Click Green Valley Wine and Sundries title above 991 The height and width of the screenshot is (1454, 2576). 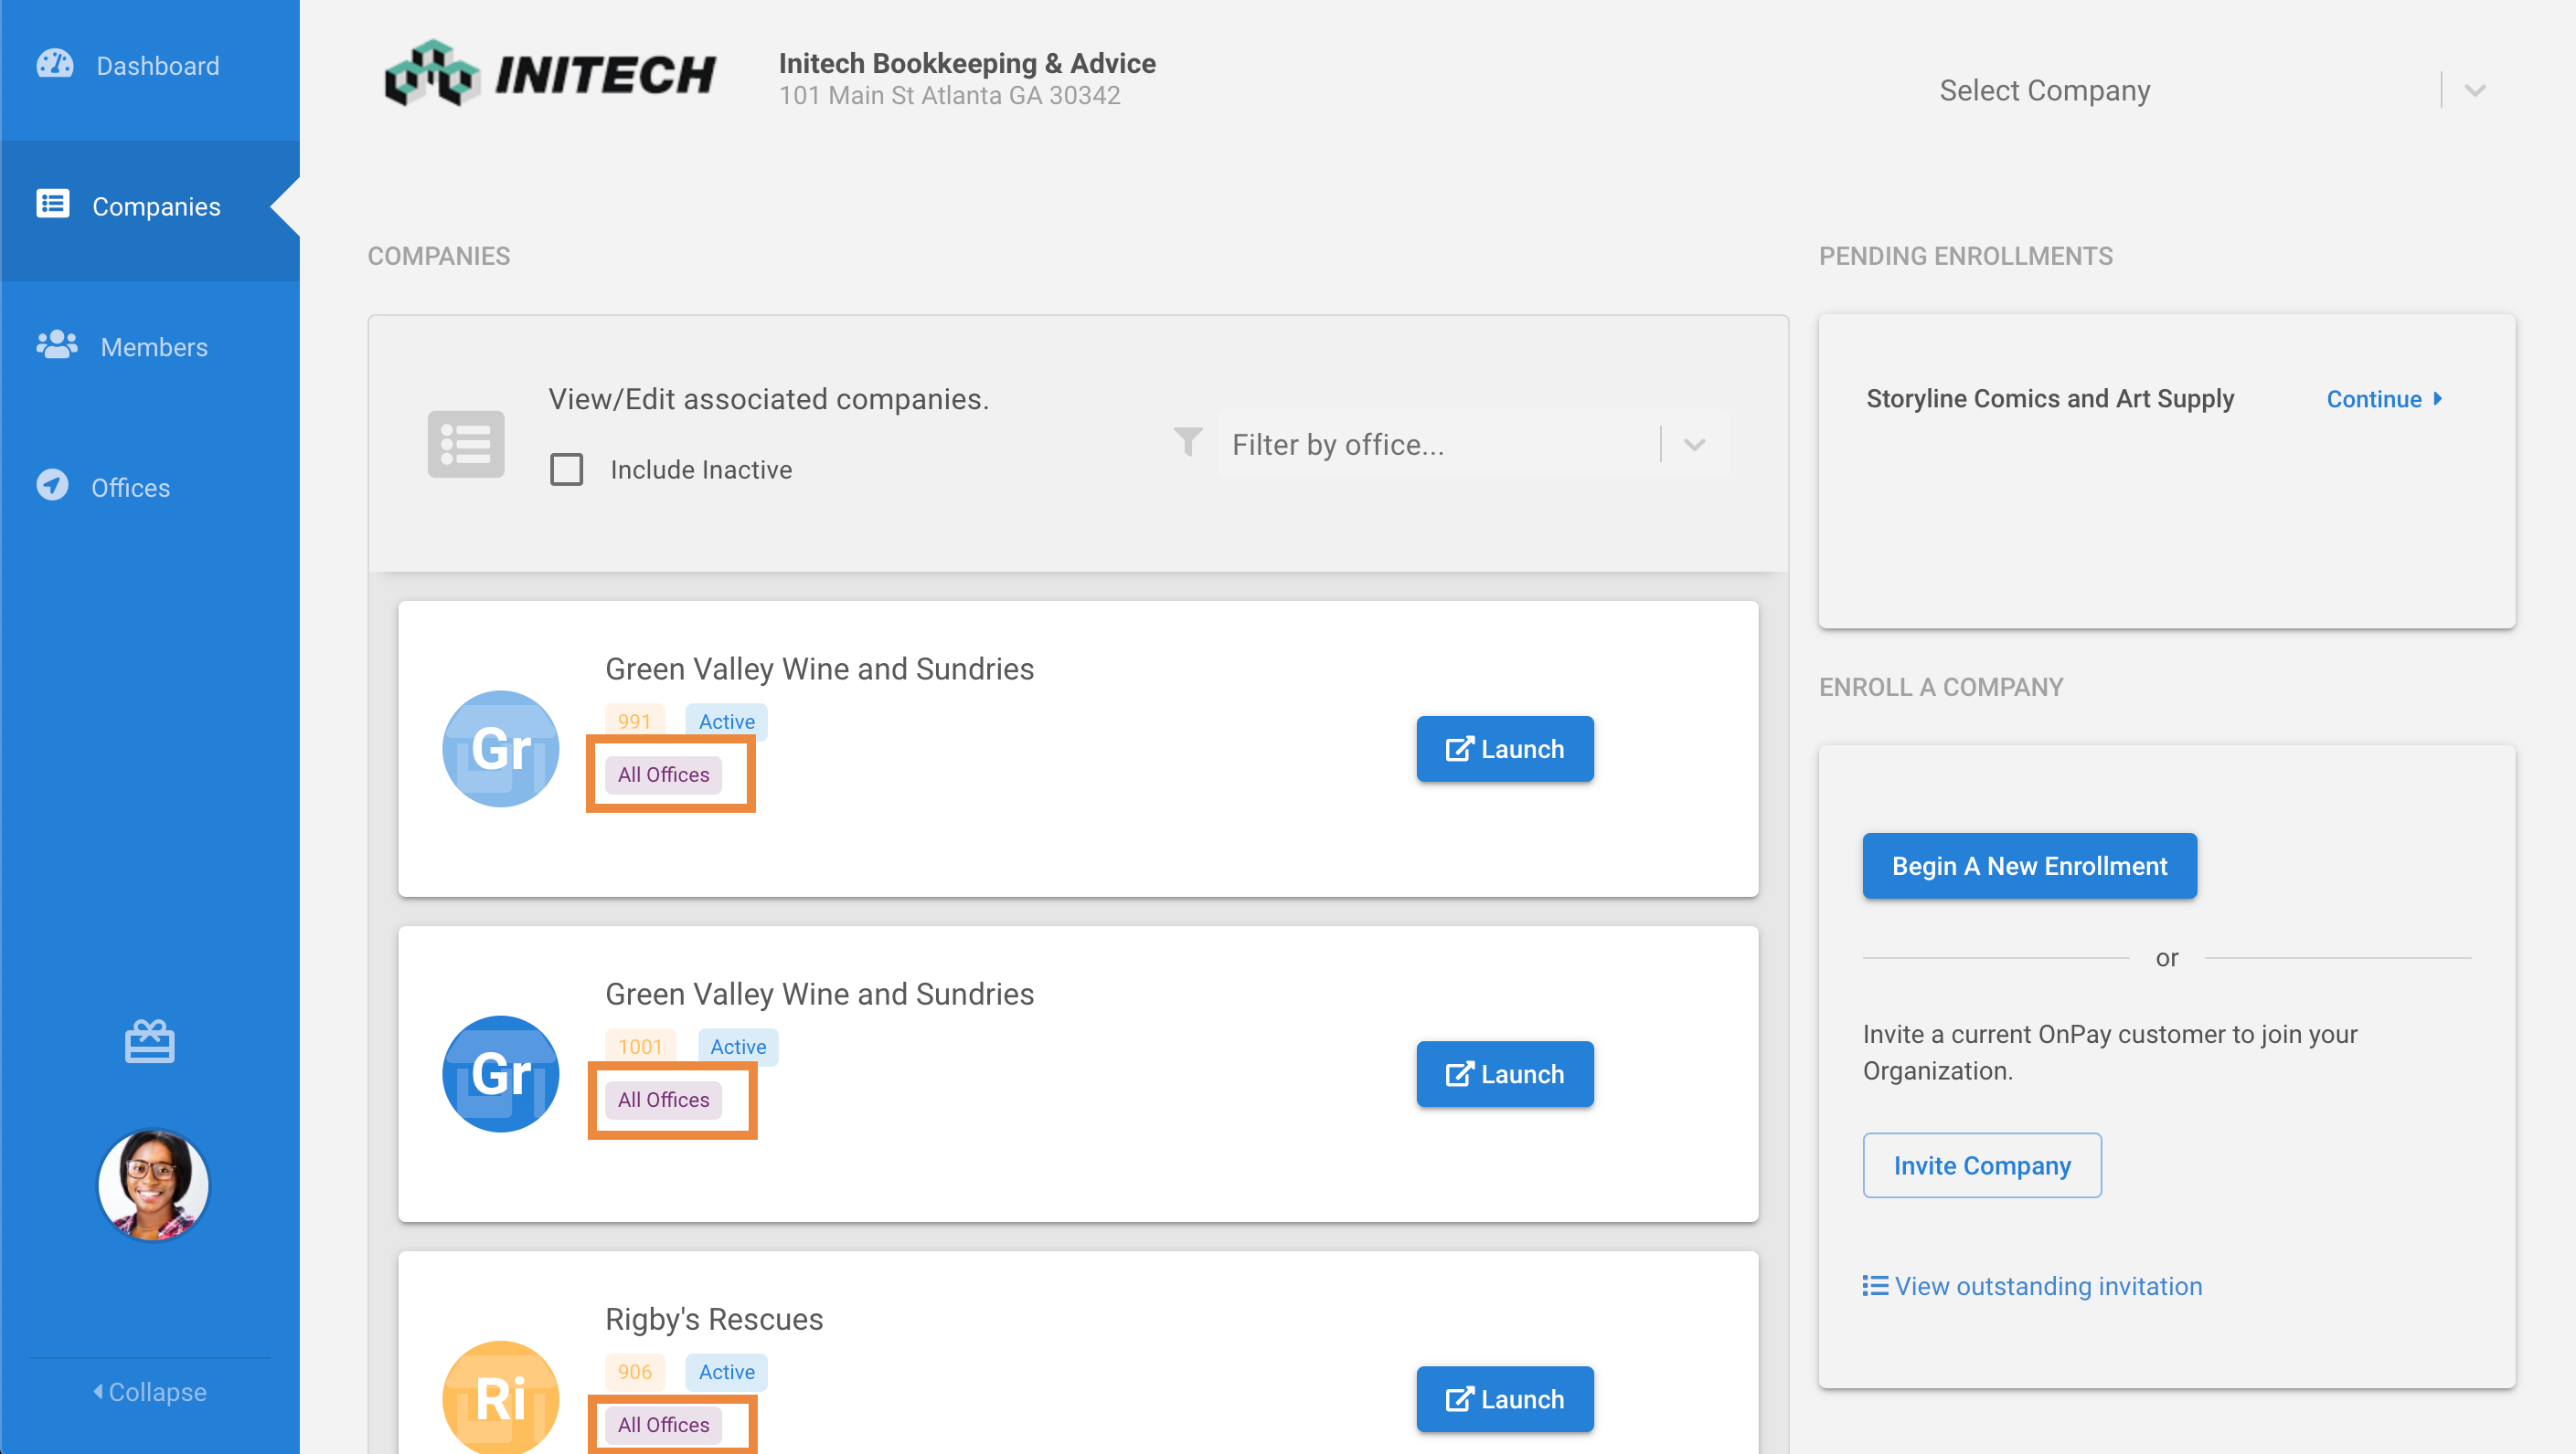tap(820, 669)
